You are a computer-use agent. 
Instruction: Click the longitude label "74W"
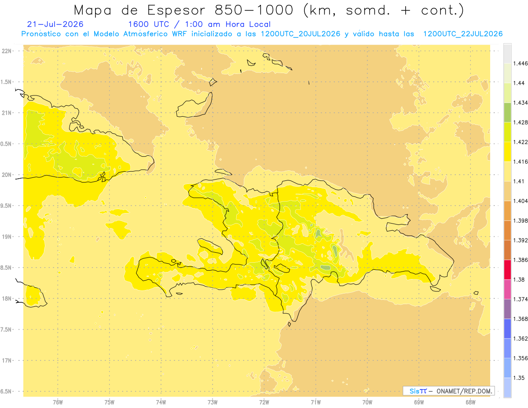coord(161,402)
